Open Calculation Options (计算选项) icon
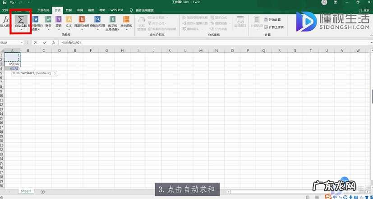This screenshot has width=373, height=199. coord(257,19)
